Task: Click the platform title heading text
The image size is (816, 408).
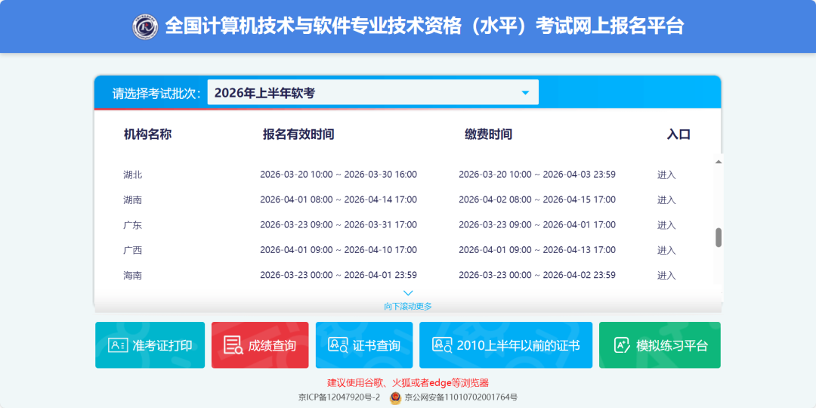Action: [424, 26]
